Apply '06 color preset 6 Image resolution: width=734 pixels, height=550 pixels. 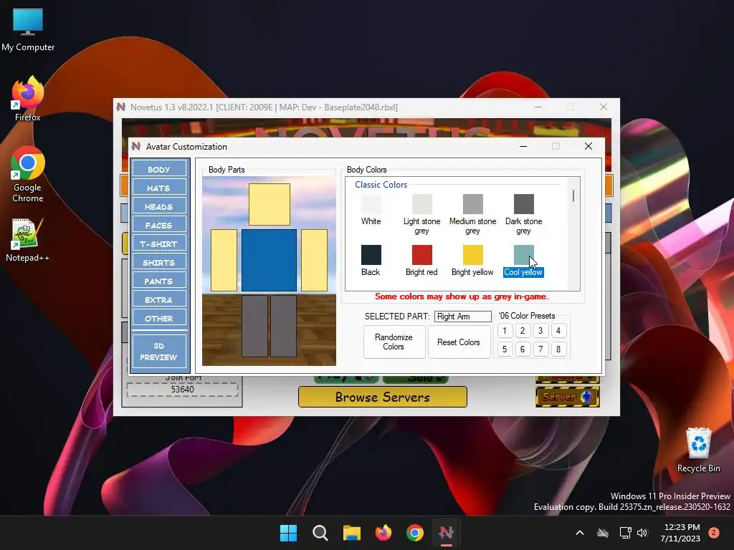point(523,349)
